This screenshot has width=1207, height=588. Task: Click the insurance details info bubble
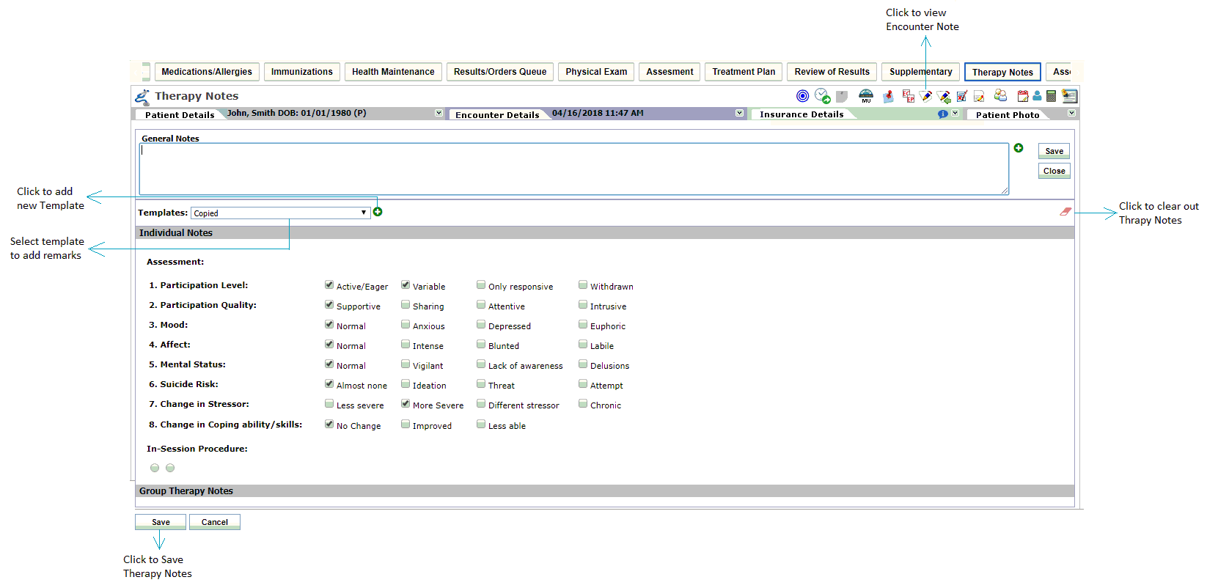[943, 114]
